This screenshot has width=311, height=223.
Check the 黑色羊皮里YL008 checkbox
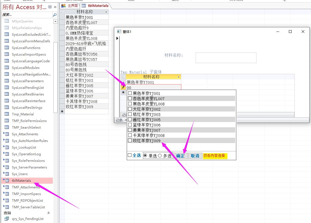(x=130, y=103)
